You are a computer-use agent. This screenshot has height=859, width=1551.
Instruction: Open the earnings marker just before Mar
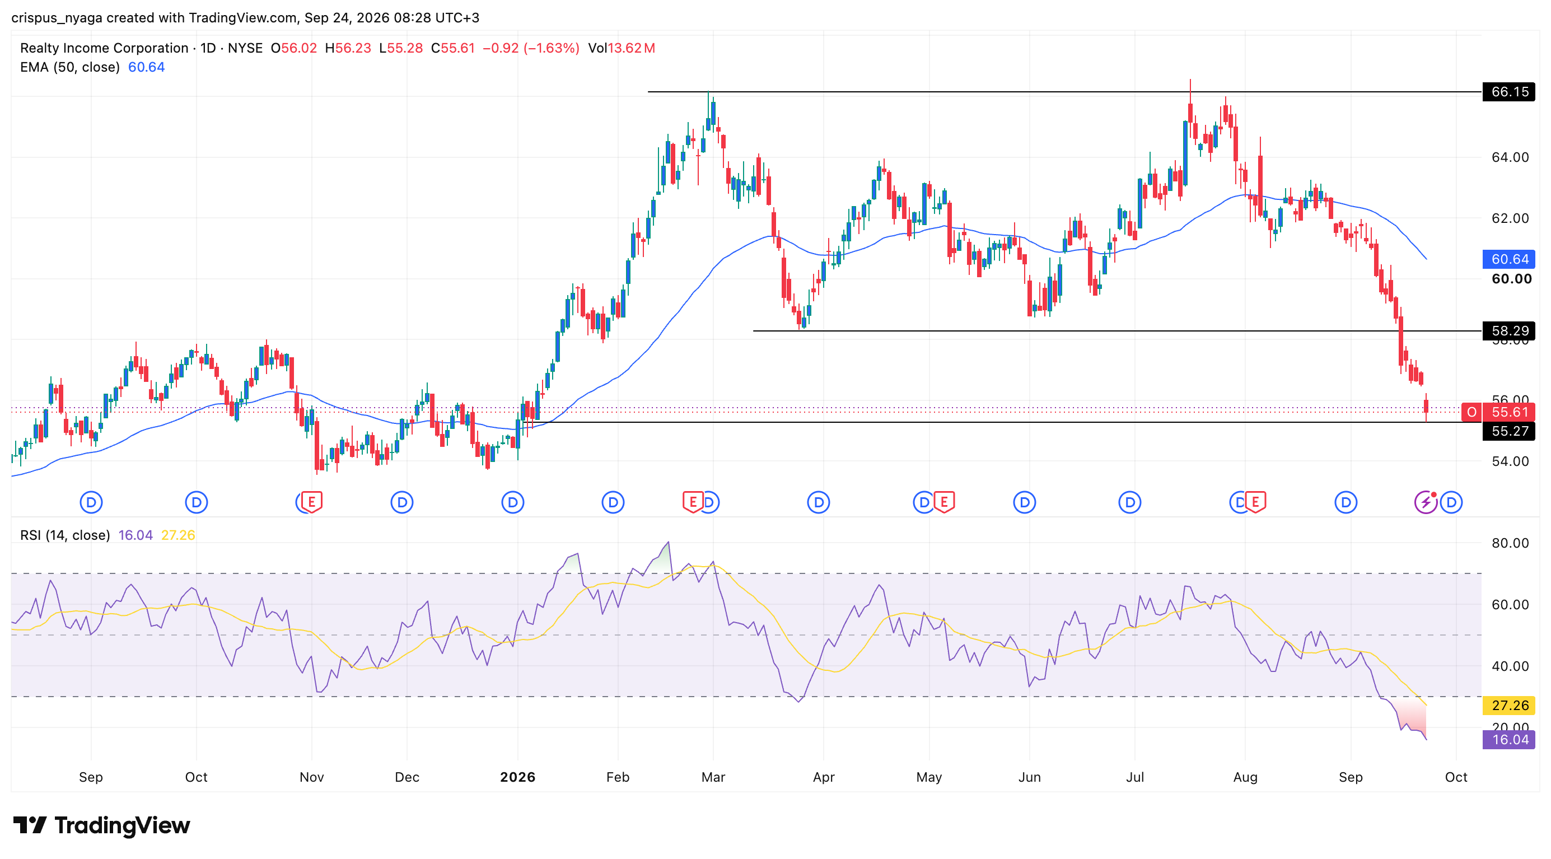pyautogui.click(x=693, y=502)
